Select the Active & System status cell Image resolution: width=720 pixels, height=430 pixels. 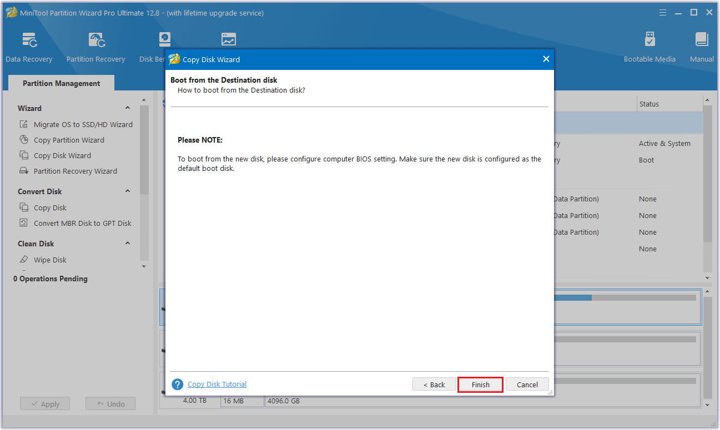(x=664, y=143)
